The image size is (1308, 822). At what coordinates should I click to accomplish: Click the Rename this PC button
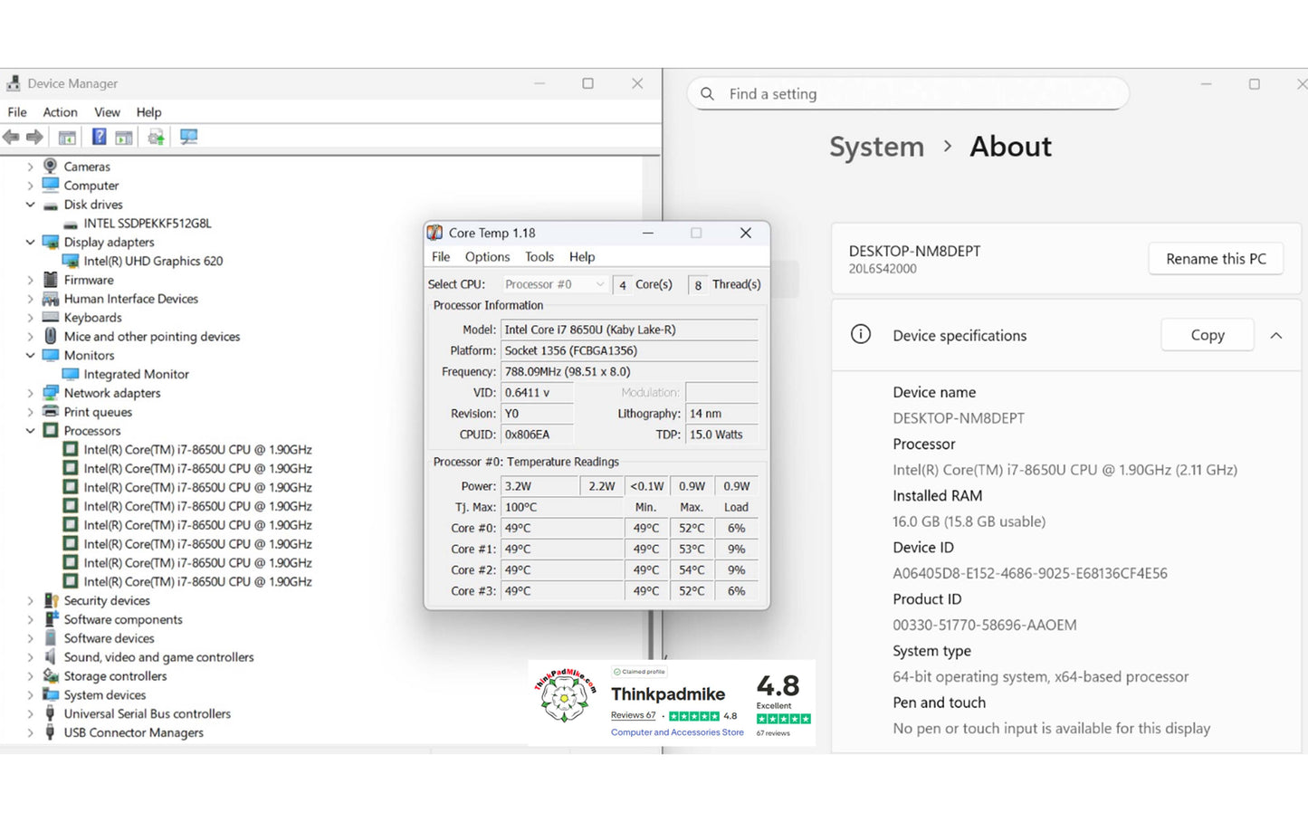pyautogui.click(x=1215, y=259)
